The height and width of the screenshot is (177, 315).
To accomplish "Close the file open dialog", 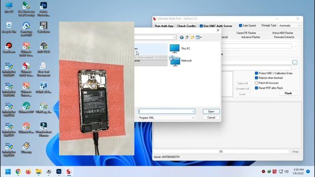I will coord(218,30).
